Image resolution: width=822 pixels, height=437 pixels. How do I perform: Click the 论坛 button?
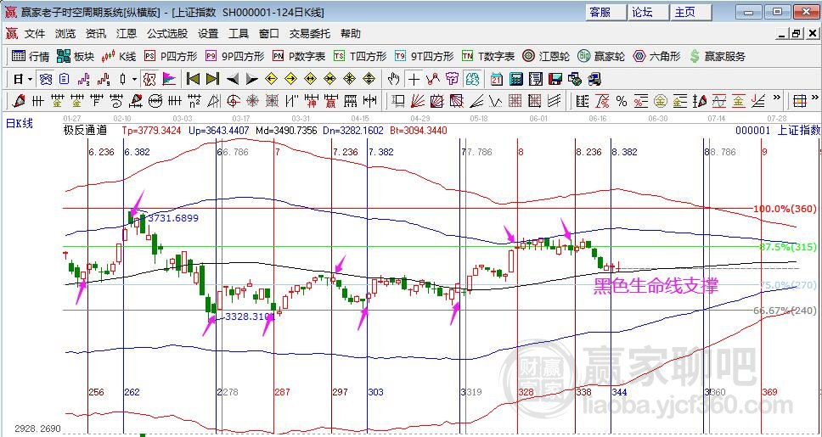pyautogui.click(x=649, y=12)
